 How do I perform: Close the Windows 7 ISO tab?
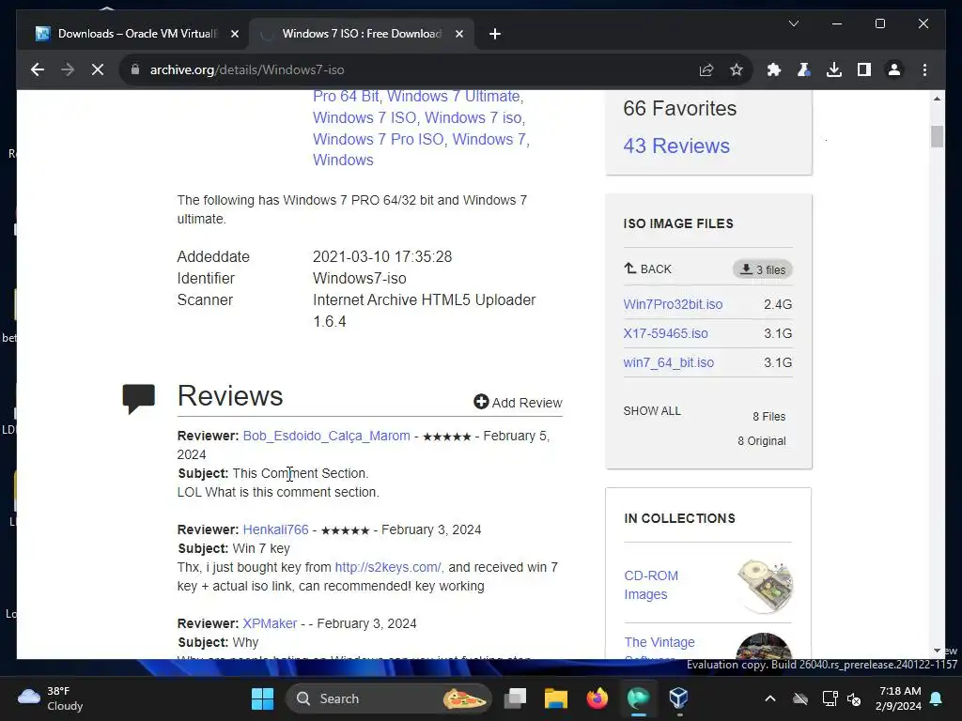tap(458, 34)
